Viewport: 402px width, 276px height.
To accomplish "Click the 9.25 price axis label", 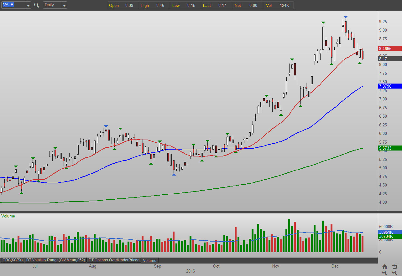I will [x=383, y=22].
